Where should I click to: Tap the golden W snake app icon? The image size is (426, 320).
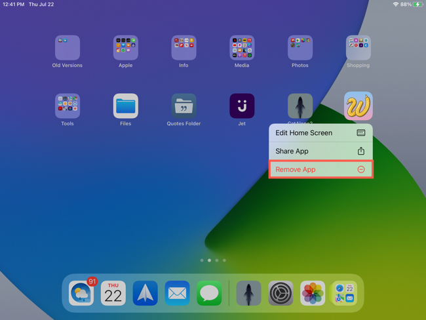(358, 106)
